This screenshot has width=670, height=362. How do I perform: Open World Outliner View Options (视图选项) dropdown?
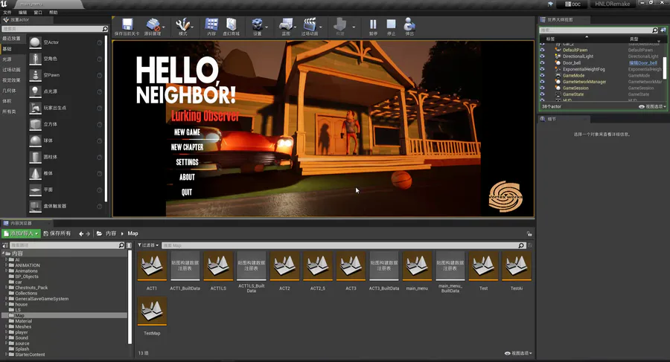pyautogui.click(x=652, y=107)
